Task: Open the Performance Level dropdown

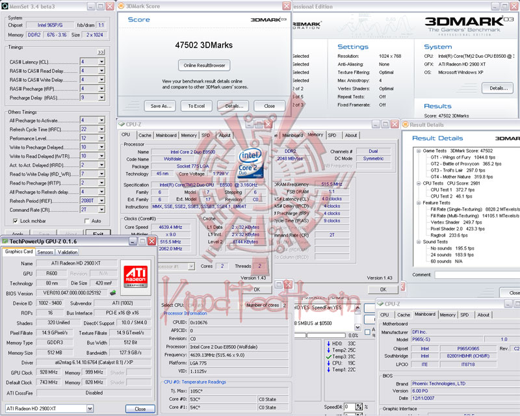Action: pos(101,138)
